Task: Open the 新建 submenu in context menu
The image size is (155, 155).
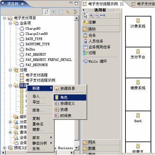Action: pyautogui.click(x=40, y=88)
